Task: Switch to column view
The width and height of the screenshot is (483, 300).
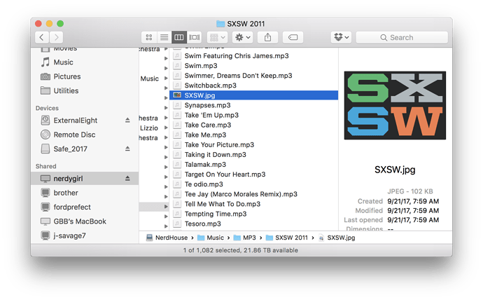Action: 179,37
